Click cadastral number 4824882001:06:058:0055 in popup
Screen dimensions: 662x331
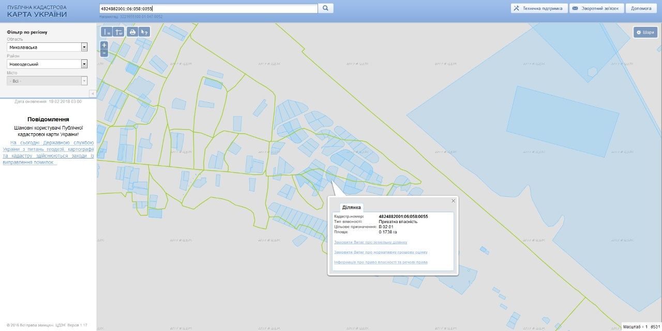[x=403, y=216]
